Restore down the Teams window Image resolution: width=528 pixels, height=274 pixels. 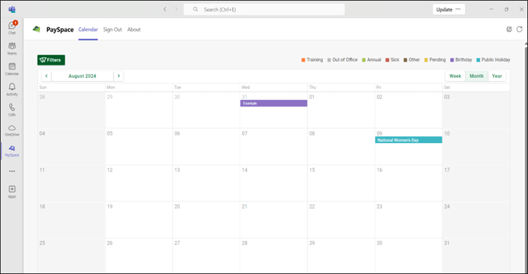tap(506, 9)
